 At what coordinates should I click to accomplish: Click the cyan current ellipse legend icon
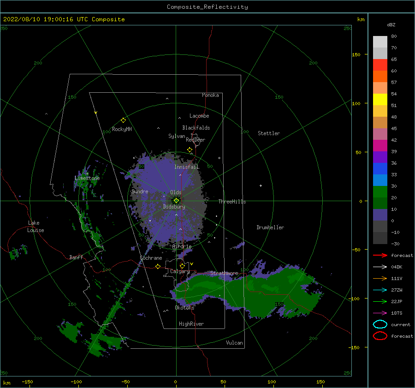click(380, 324)
